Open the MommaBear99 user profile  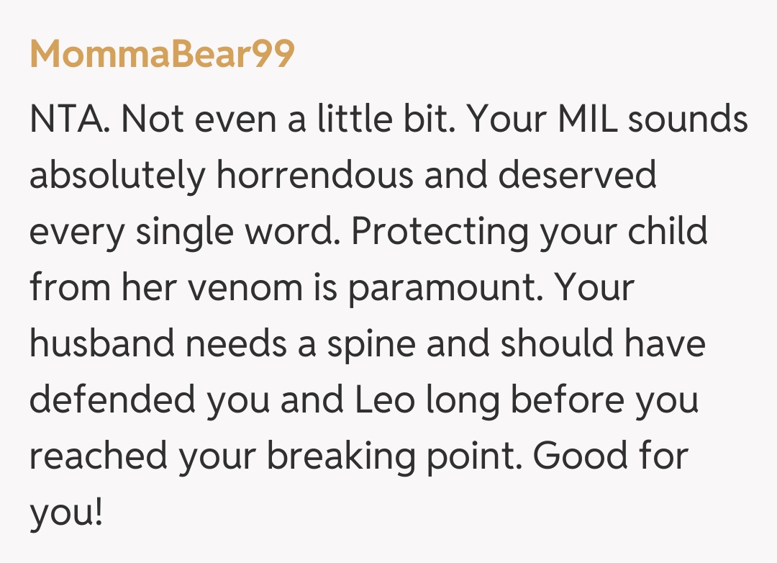tap(162, 54)
